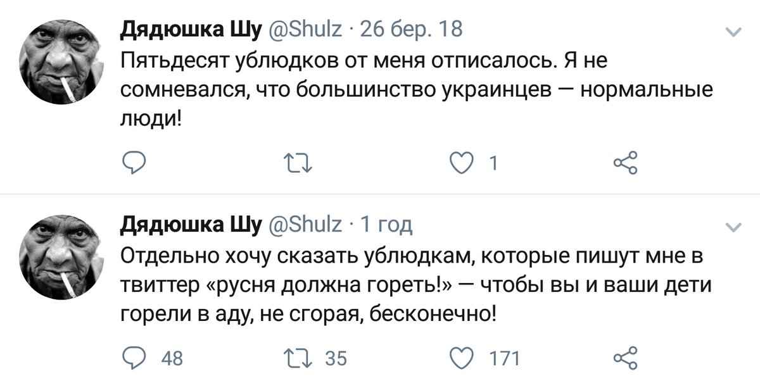Viewport: 760px width, 388px height.
Task: Open Дядюшка Шу name on first tweet
Action: click(x=191, y=29)
